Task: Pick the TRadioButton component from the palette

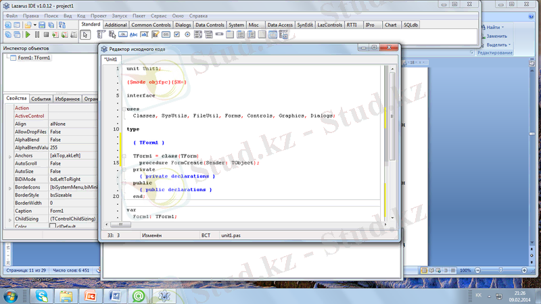Action: click(186, 35)
